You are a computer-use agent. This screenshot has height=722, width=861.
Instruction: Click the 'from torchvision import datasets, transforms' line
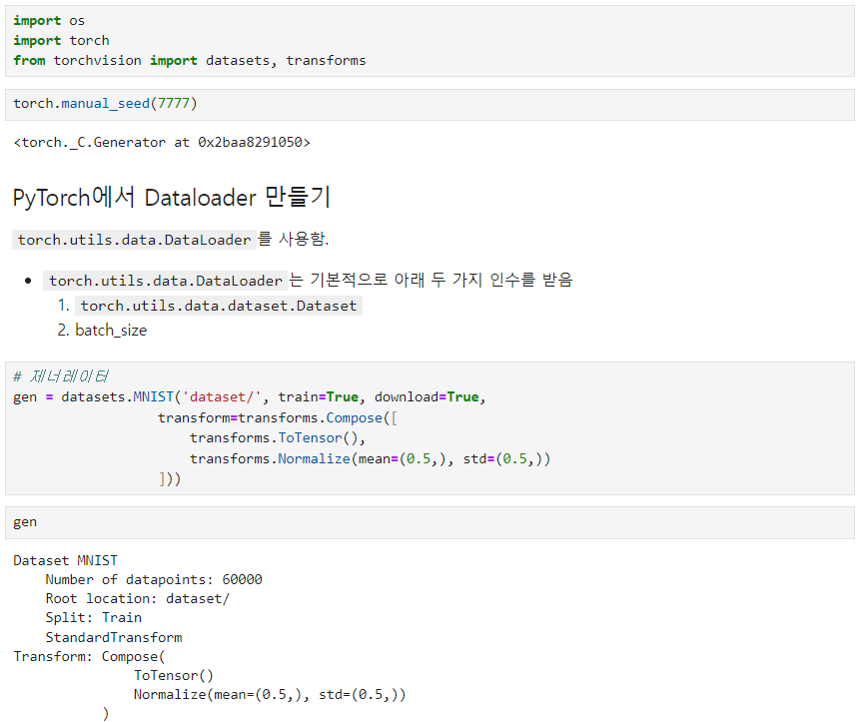190,60
